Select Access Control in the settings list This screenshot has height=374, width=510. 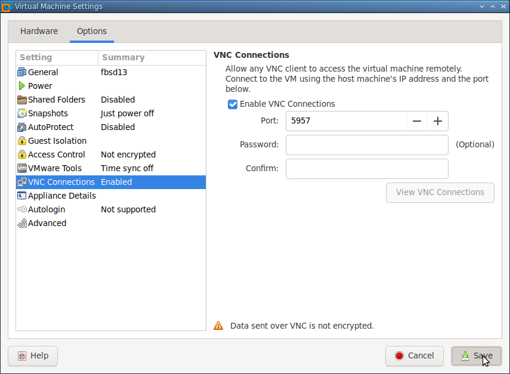[x=57, y=154]
